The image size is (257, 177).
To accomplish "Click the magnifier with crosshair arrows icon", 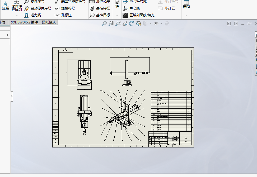I will pos(104,23).
